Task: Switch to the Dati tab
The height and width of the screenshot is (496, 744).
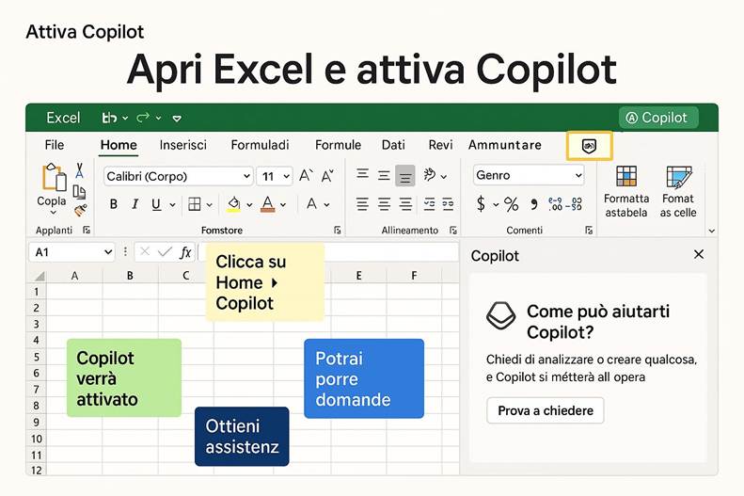Action: click(393, 145)
